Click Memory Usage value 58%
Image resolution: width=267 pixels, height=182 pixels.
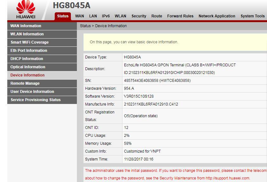point(128,143)
